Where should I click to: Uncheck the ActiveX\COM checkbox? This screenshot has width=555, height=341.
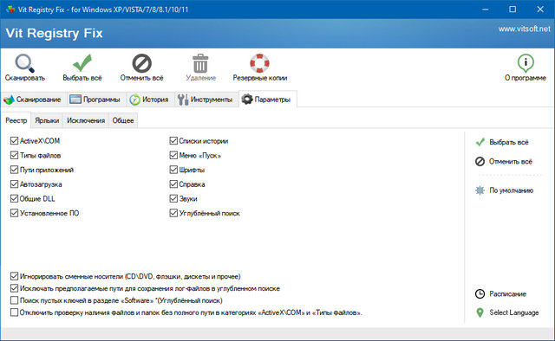[x=14, y=141]
